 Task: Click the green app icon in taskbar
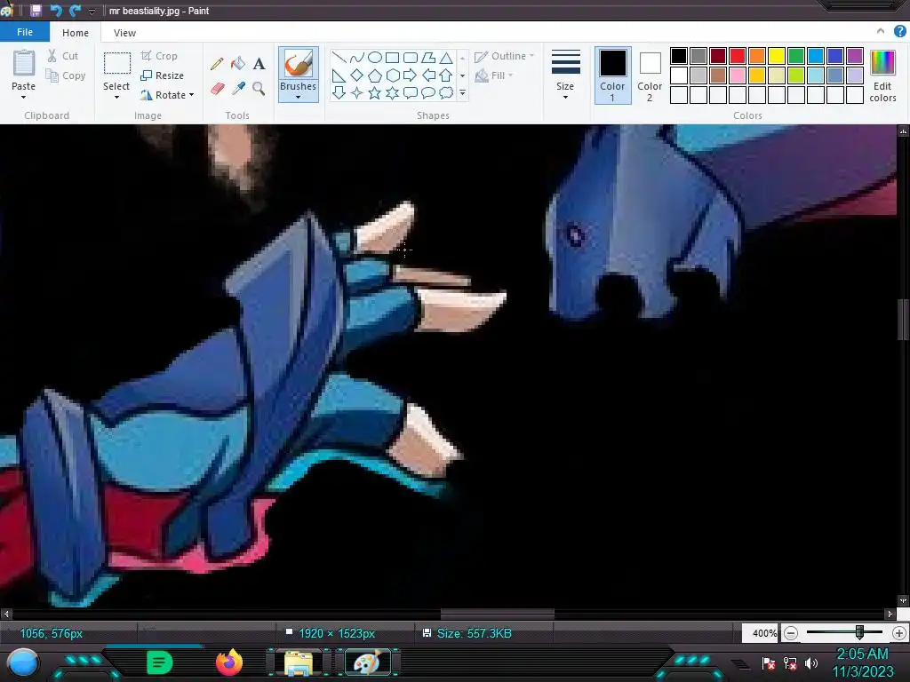coord(160,662)
